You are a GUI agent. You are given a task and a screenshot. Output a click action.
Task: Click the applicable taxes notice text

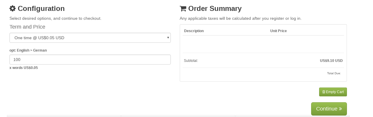(241, 18)
